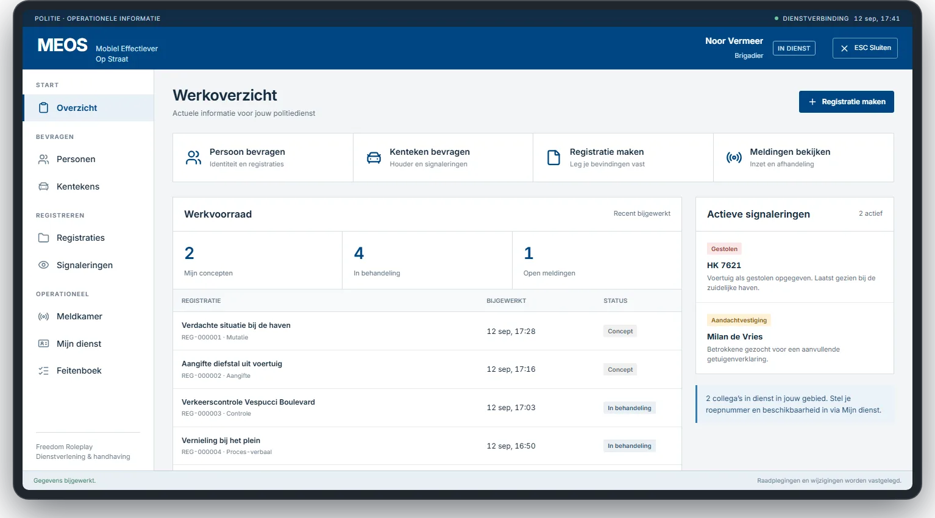Viewport: 935px width, 518px height.
Task: Click the BIJGEWERKT column header
Action: pyautogui.click(x=506, y=300)
